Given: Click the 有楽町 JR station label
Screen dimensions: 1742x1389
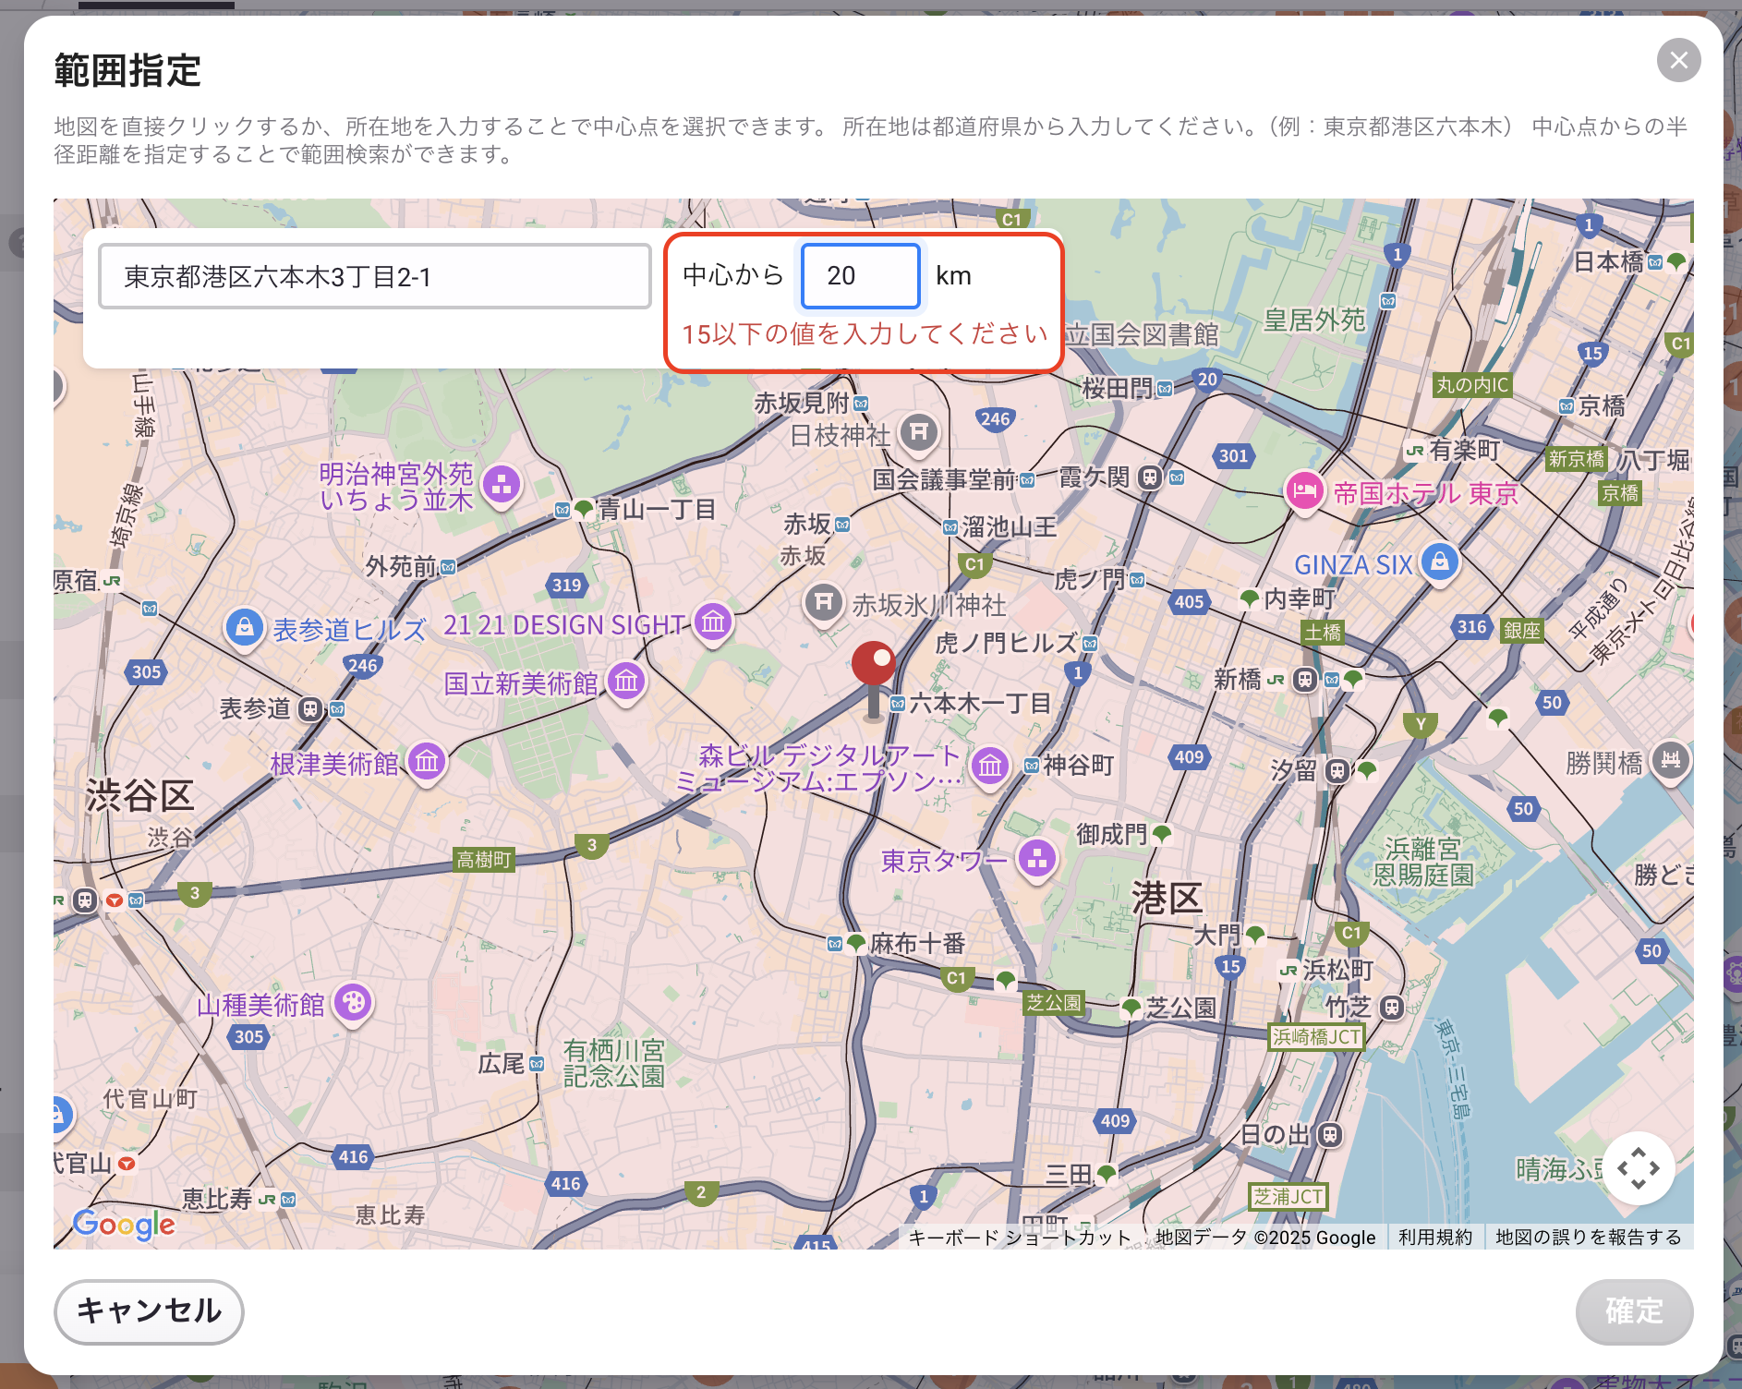Looking at the screenshot, I should click(1465, 450).
